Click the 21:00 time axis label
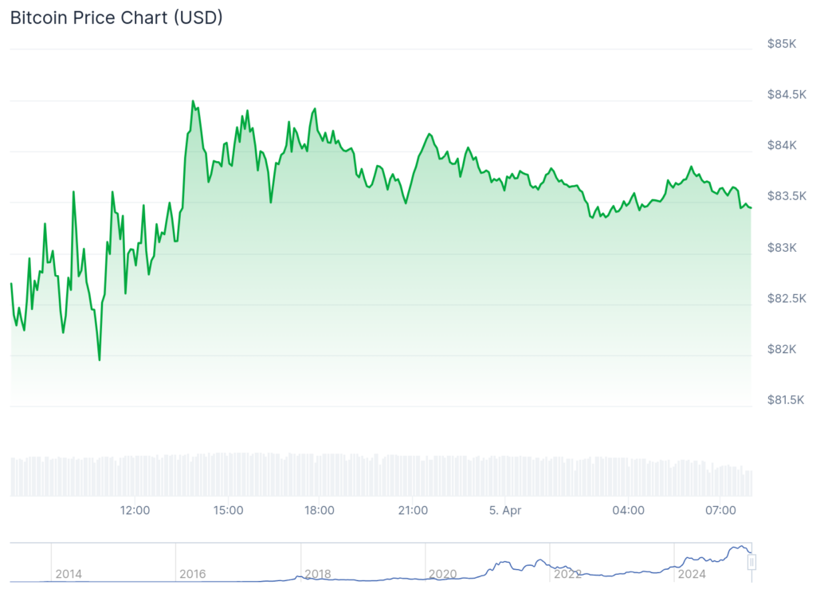The image size is (816, 597). point(413,510)
